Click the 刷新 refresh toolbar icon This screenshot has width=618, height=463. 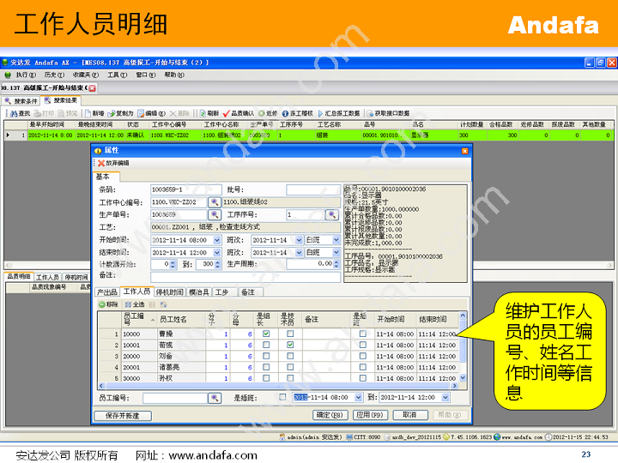tap(203, 113)
